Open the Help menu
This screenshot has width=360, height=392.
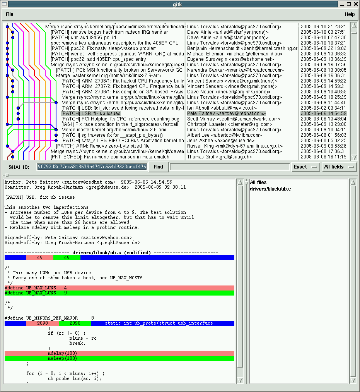coord(349,14)
